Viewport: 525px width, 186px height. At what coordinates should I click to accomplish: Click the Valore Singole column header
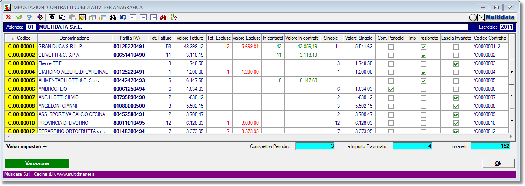[x=359, y=38]
